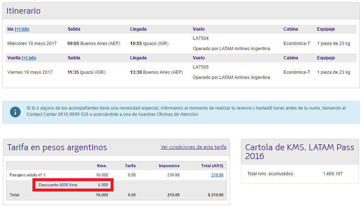Click the blue information icon in the notice
Viewport: 362px width, 207px height.
point(15,112)
